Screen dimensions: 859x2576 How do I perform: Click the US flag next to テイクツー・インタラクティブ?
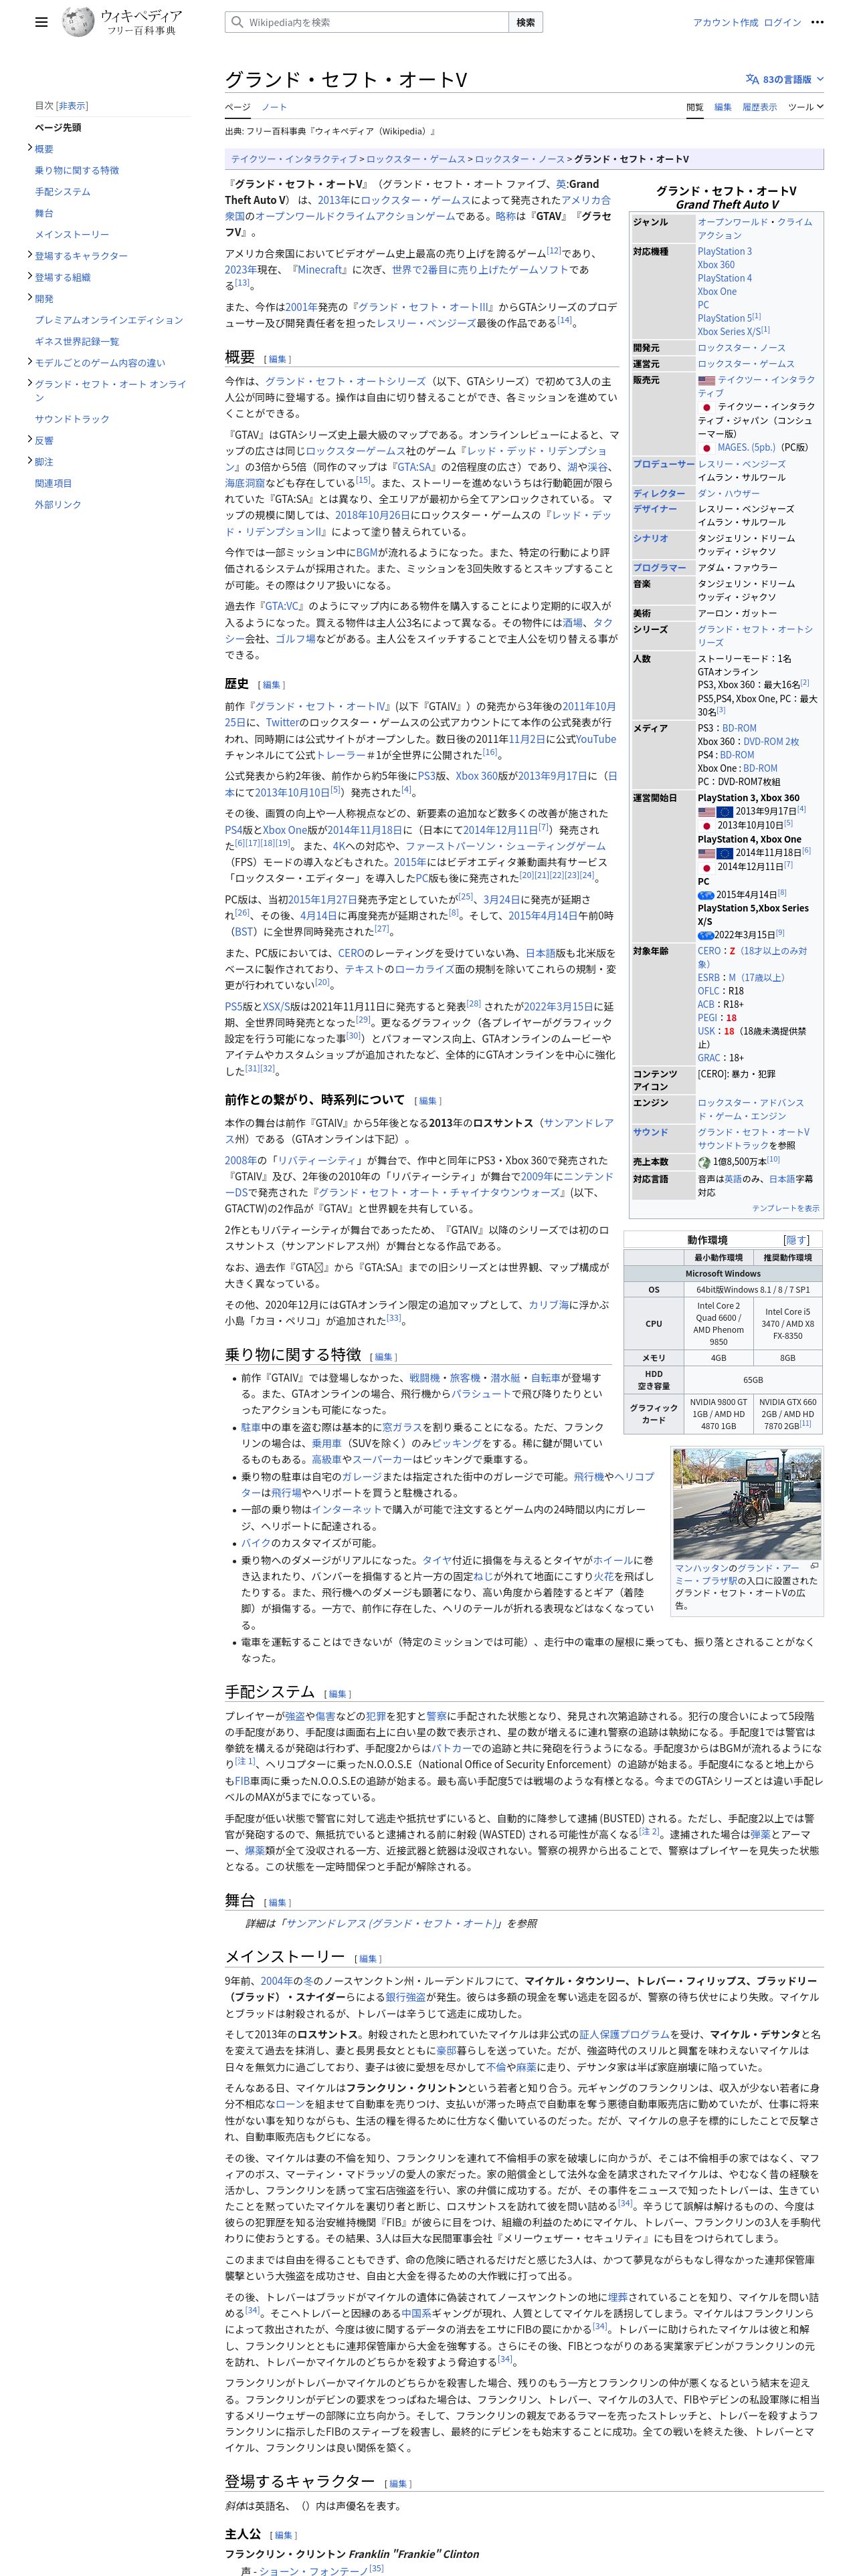(x=706, y=380)
